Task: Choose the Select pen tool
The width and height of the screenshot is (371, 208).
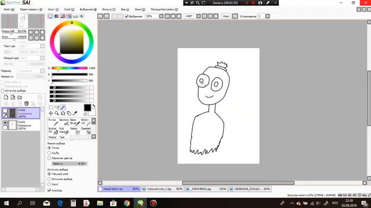Action: [x=75, y=131]
